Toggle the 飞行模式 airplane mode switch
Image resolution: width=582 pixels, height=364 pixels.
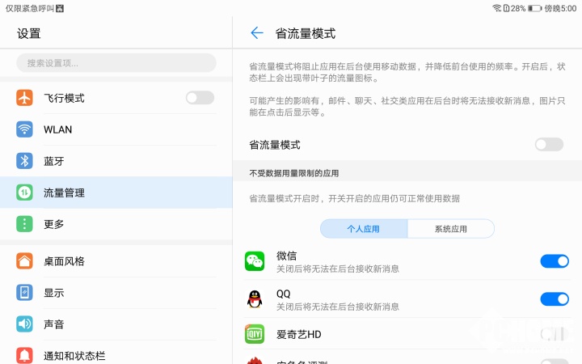(200, 98)
